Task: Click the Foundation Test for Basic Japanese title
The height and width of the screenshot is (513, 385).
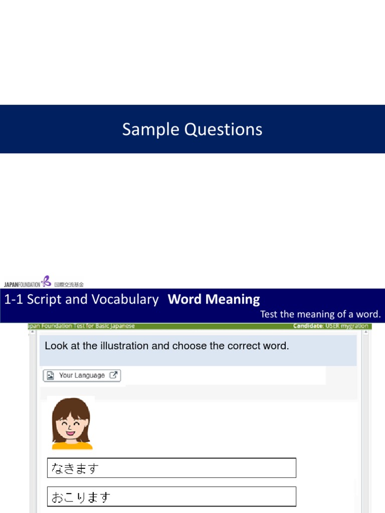Action: [x=83, y=326]
